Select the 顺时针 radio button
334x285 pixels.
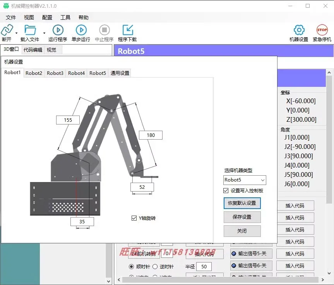(x=132, y=267)
